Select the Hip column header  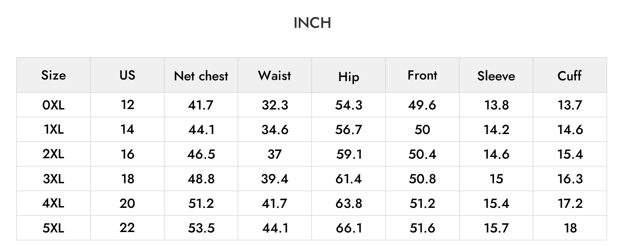click(348, 77)
